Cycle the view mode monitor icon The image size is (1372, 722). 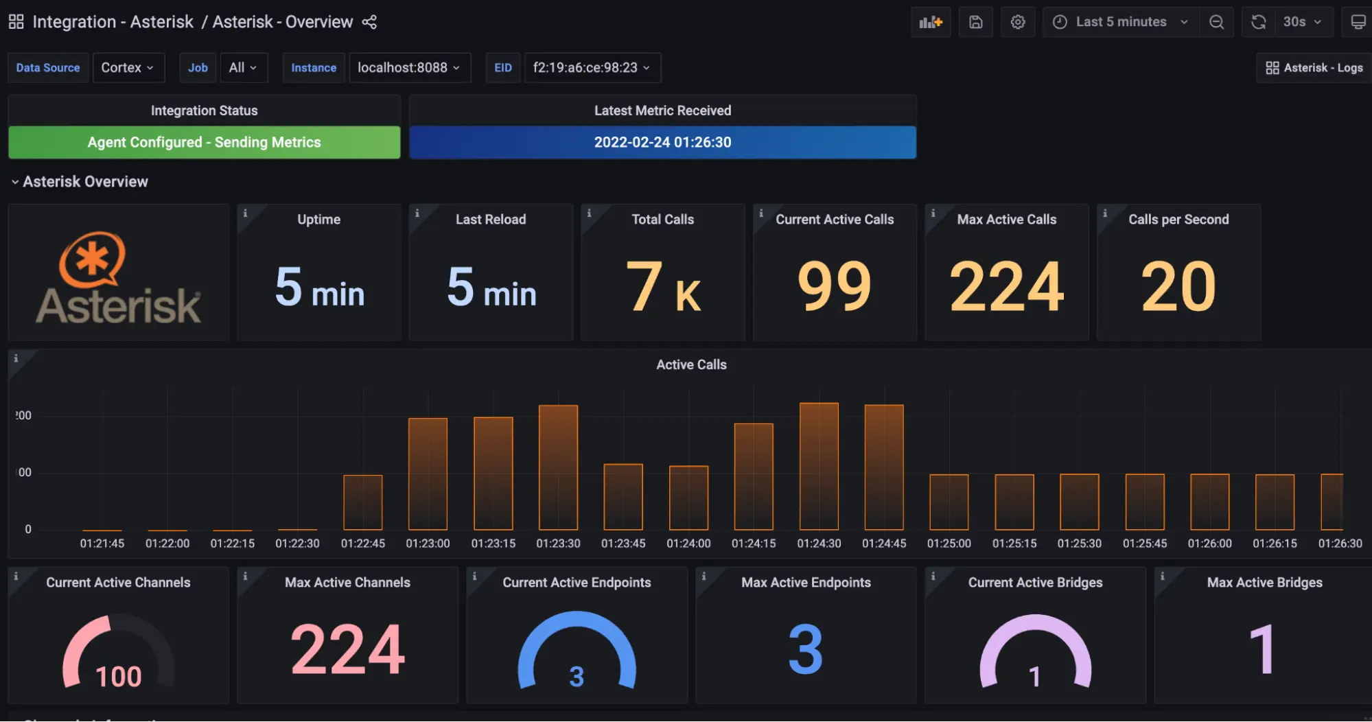1358,22
